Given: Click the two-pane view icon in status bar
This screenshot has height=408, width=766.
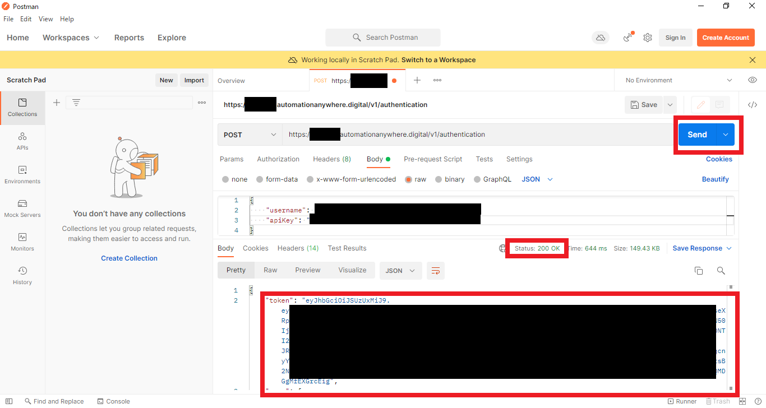Looking at the screenshot, I should 742,401.
